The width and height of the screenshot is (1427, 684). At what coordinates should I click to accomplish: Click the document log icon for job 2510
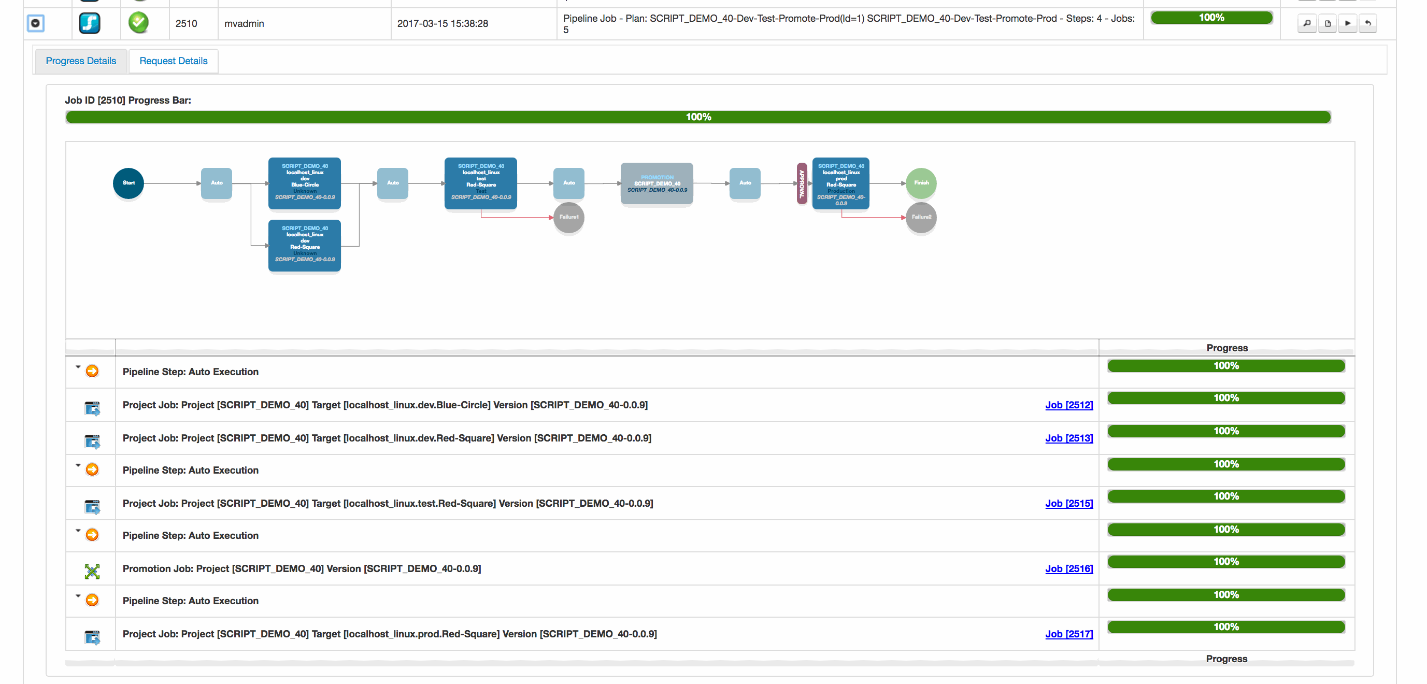[x=1328, y=23]
